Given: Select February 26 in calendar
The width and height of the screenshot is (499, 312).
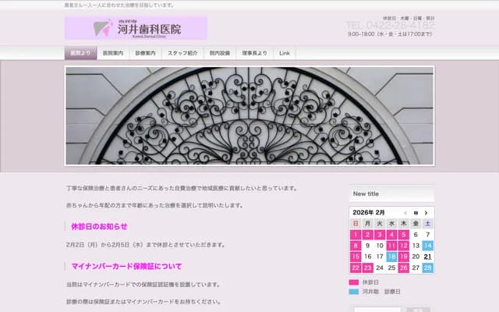Looking at the screenshot, I should 404,268.
